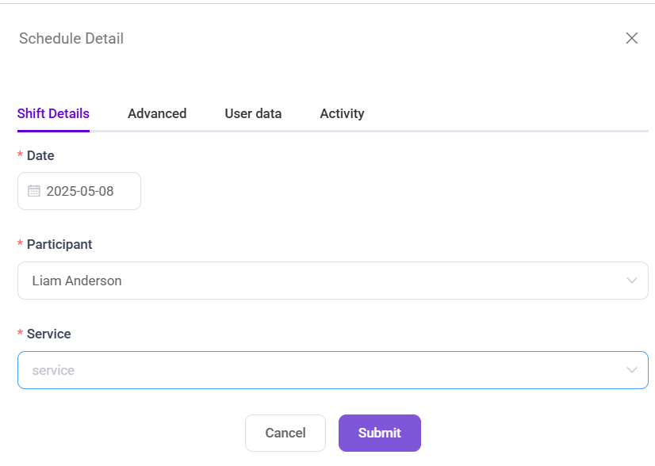
Task: Click the Date field label
Action: point(40,155)
